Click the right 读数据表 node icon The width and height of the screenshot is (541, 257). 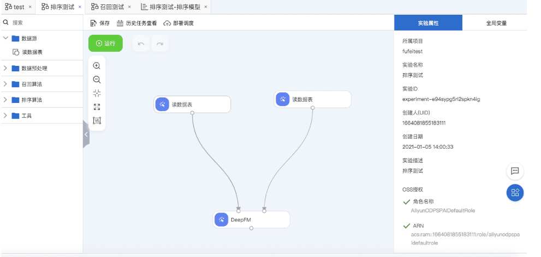pyautogui.click(x=283, y=99)
